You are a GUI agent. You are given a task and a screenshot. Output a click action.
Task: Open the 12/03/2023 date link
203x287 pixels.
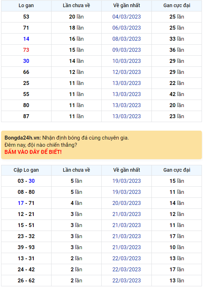[x=126, y=72]
